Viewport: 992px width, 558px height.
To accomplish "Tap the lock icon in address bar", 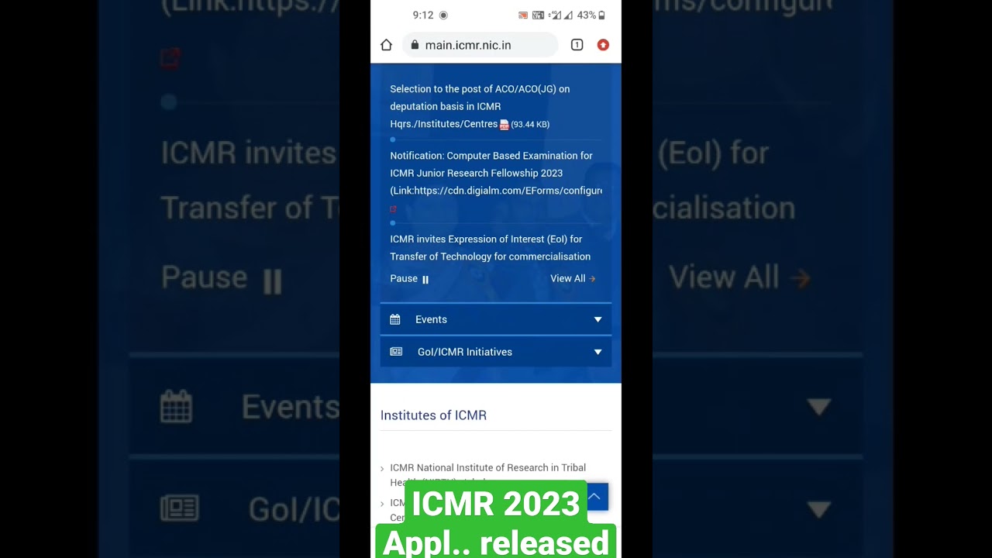I will [415, 45].
